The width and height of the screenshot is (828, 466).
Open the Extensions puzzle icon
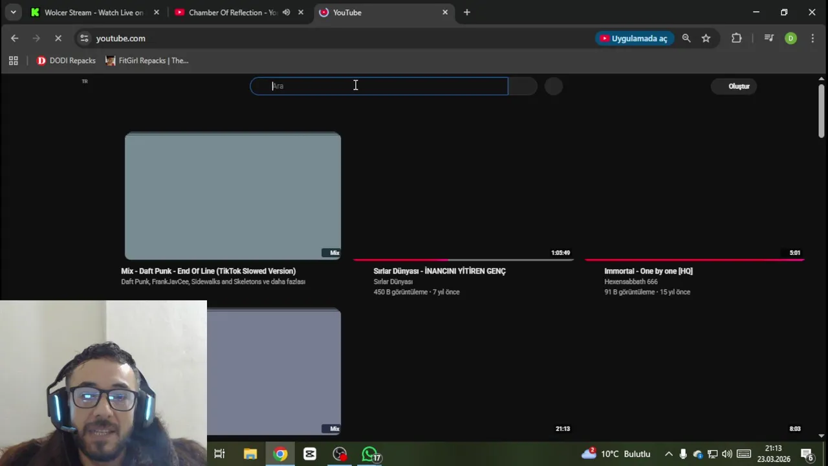(x=736, y=38)
